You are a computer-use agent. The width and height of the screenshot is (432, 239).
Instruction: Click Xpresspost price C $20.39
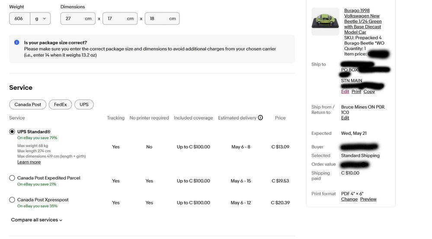[280, 202]
